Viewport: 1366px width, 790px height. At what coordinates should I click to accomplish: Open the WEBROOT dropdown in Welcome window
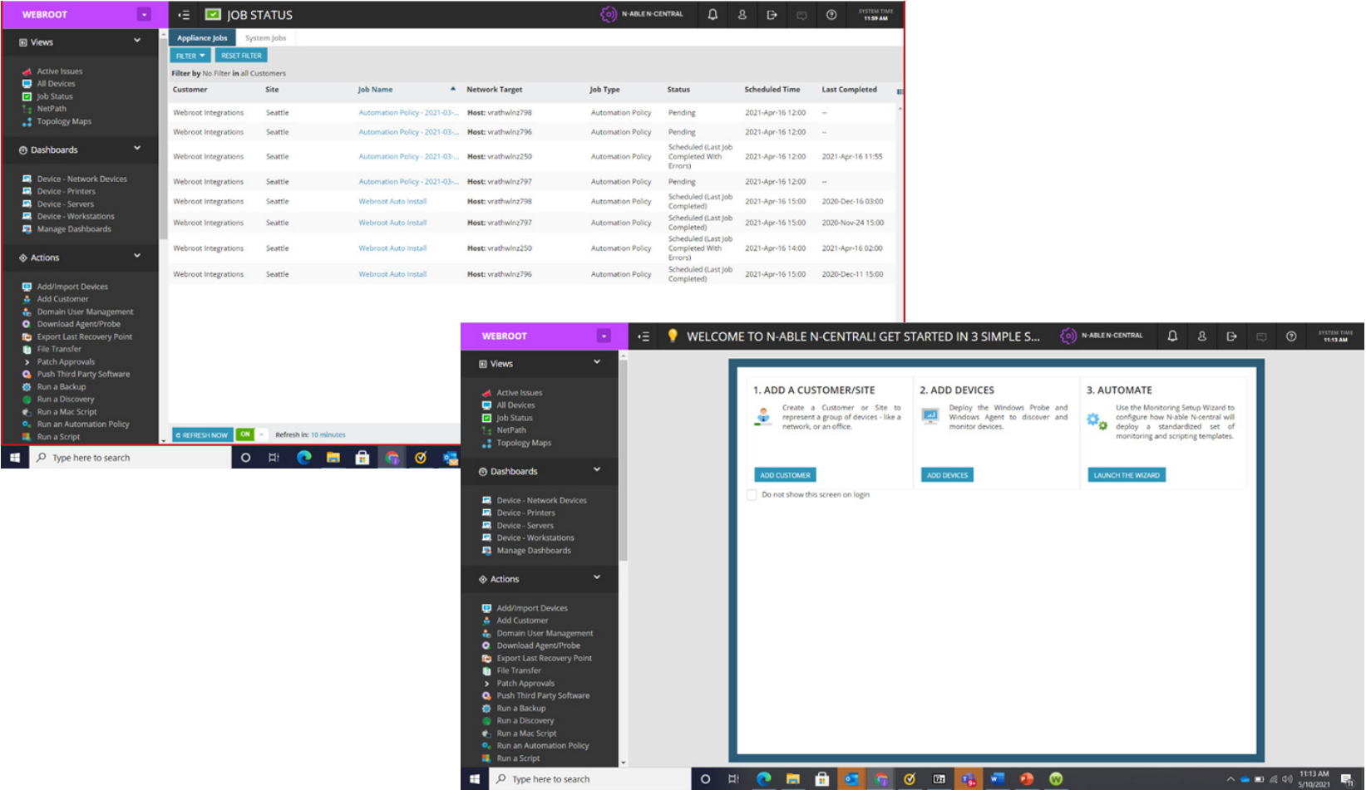[604, 336]
